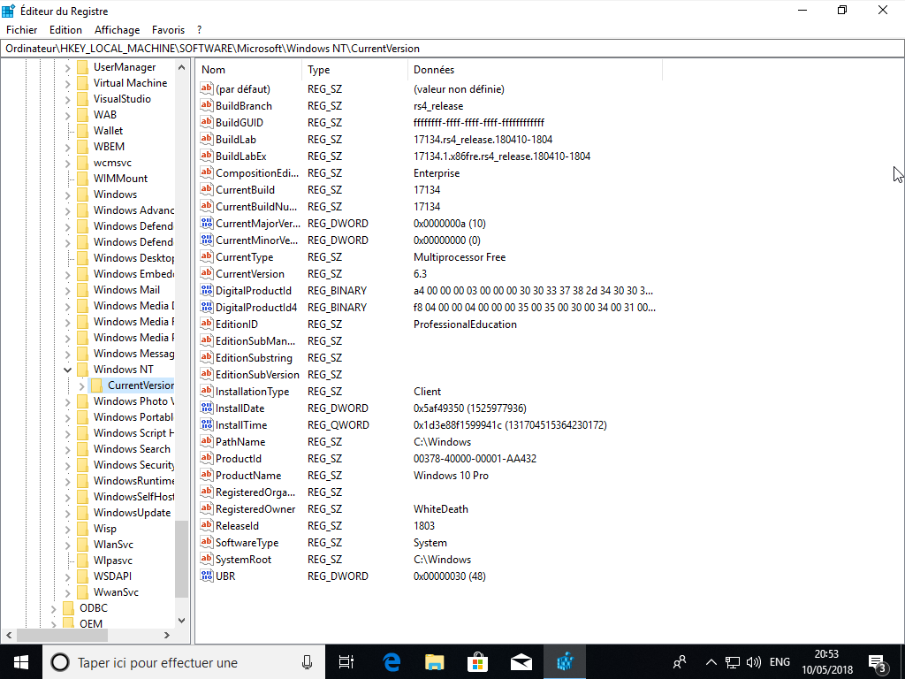The height and width of the screenshot is (679, 905).
Task: Click the Cortana microphone icon
Action: click(x=307, y=662)
